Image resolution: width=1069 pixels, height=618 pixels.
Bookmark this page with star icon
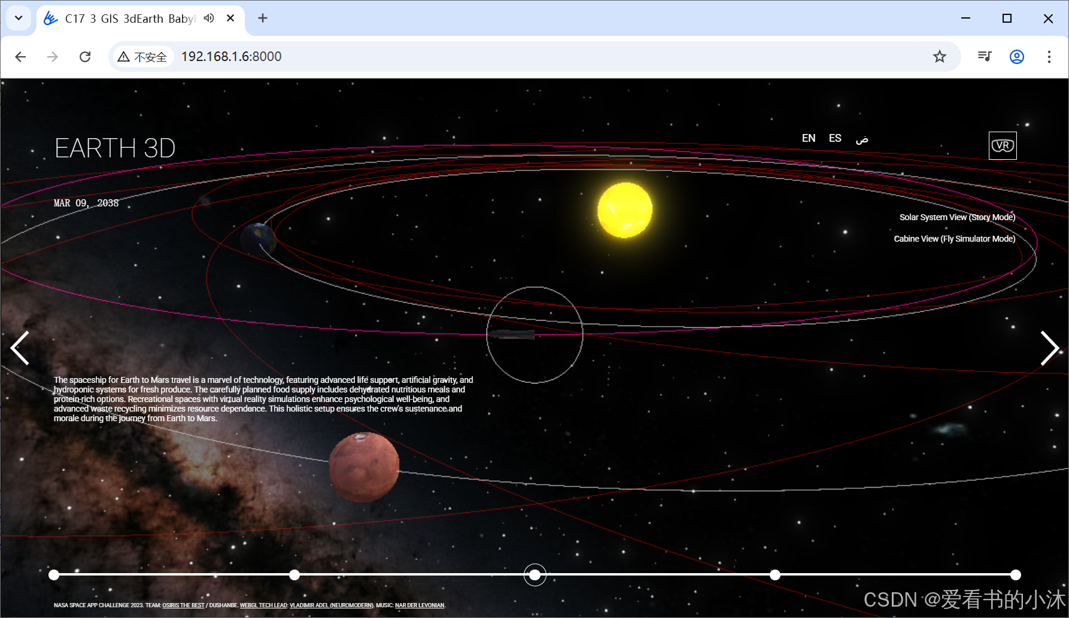tap(940, 57)
